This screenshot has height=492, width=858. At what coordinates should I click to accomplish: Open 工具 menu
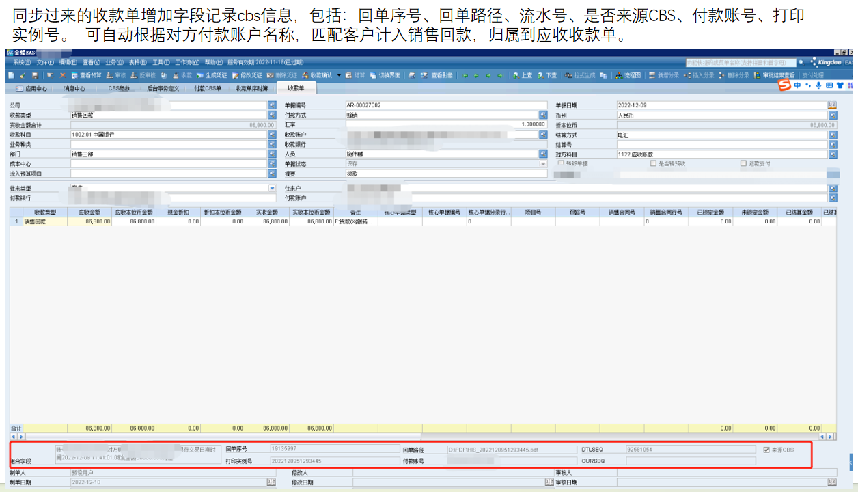pos(161,62)
